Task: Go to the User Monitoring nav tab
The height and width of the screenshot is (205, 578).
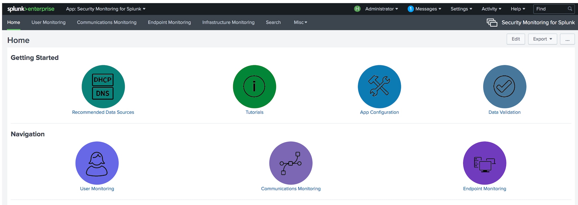Action: (x=49, y=22)
